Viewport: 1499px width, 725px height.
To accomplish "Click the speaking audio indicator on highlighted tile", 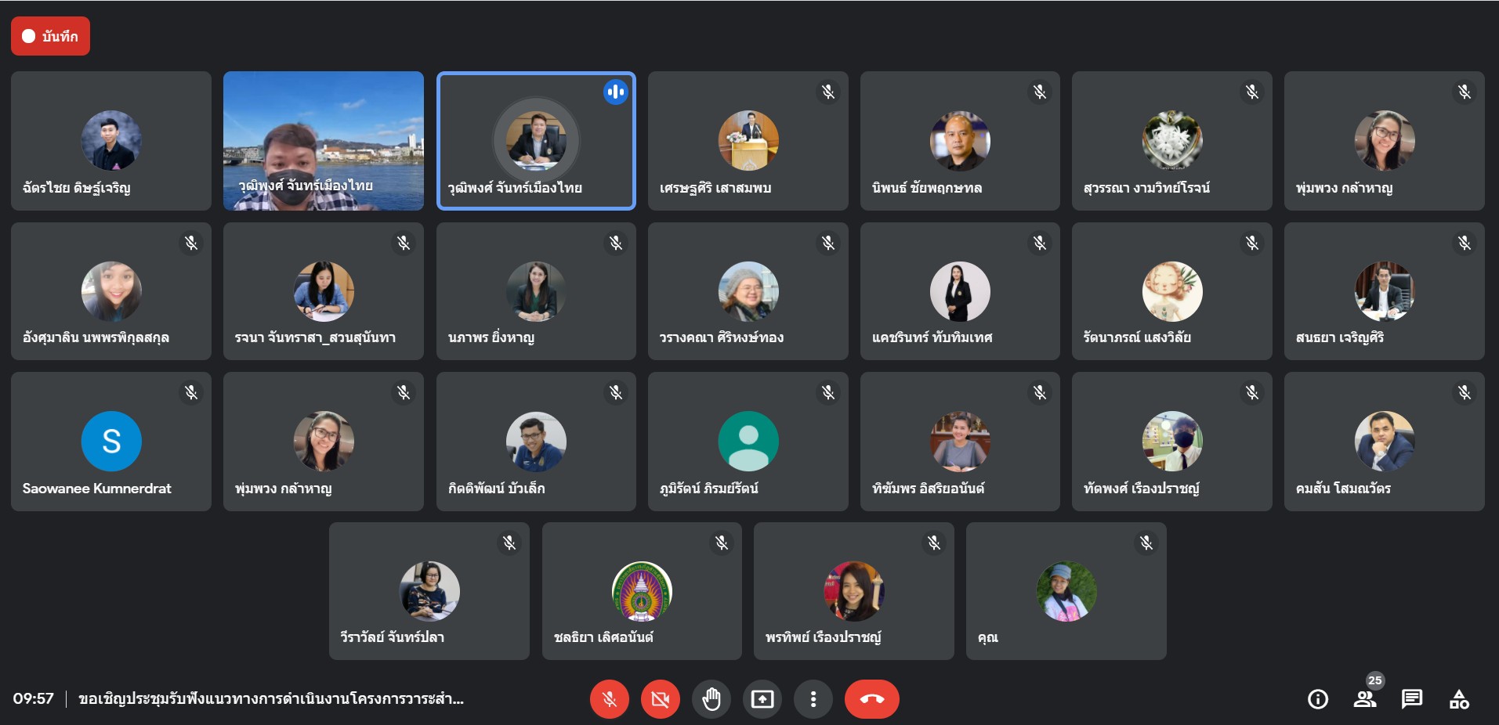I will tap(616, 92).
